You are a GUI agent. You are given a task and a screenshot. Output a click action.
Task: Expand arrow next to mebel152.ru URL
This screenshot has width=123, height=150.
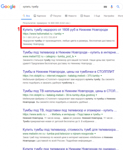click(x=76, y=57)
